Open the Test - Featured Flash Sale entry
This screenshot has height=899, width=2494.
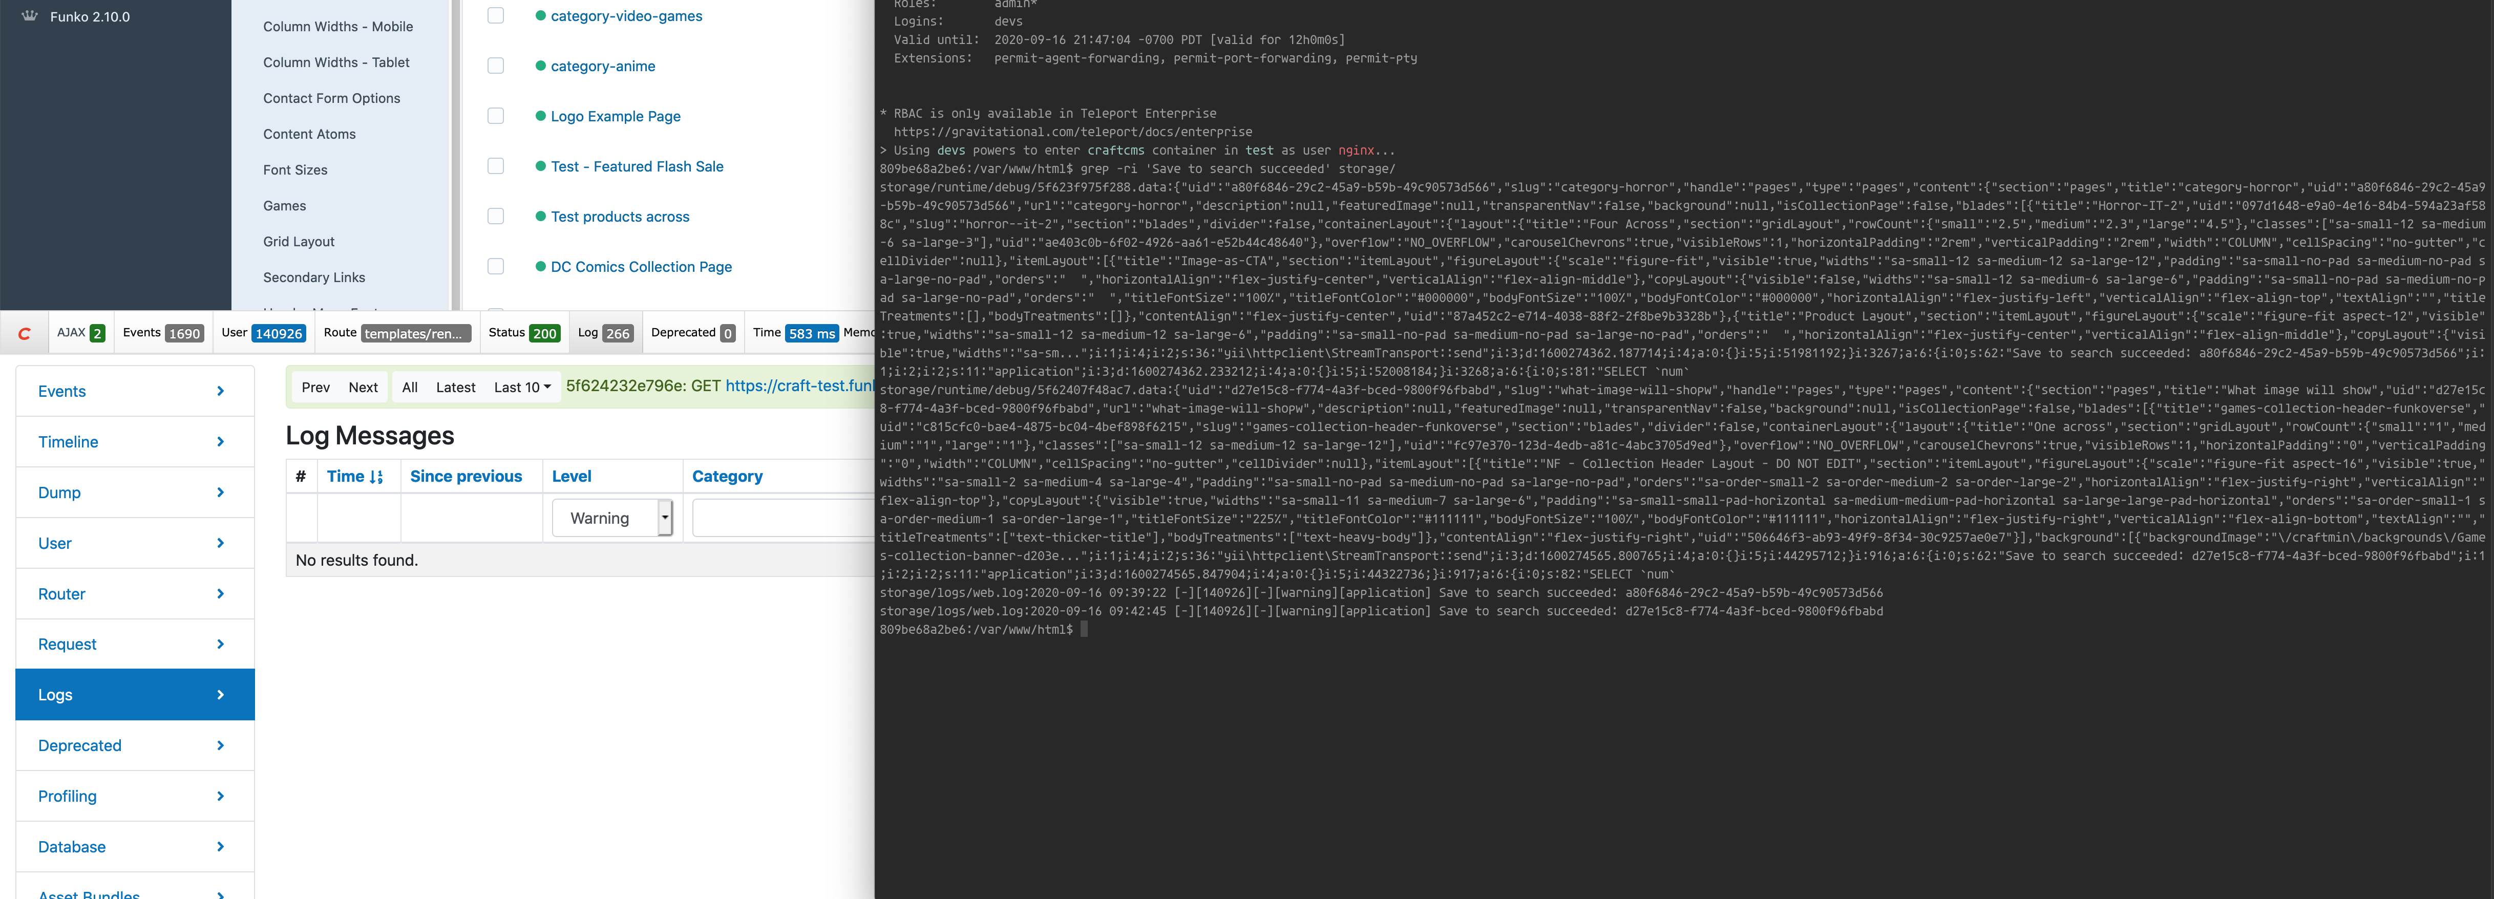(636, 166)
